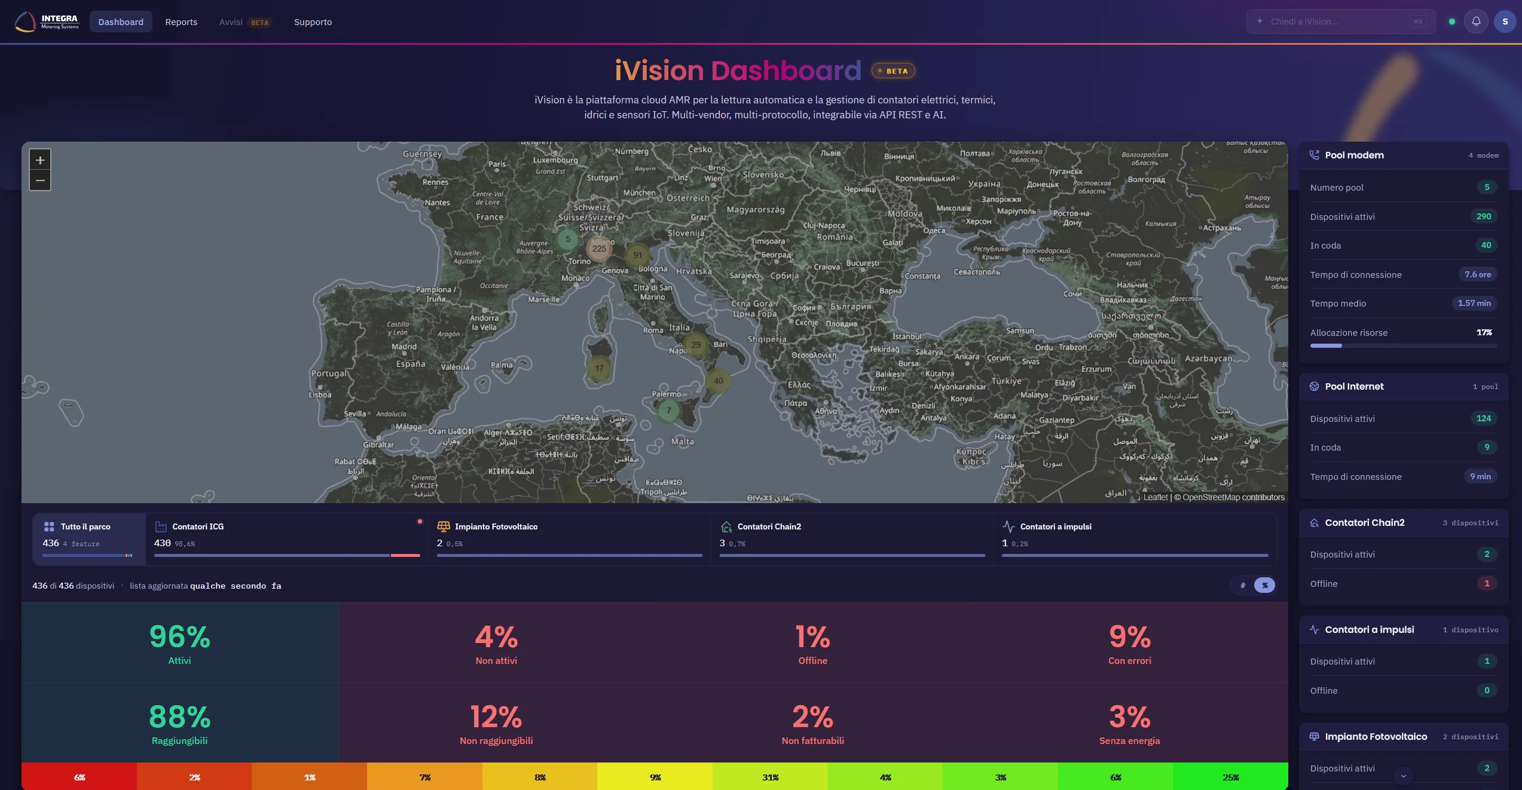Click the Impianto Fotovoltaico panel solar icon
1522x790 pixels.
1314,736
